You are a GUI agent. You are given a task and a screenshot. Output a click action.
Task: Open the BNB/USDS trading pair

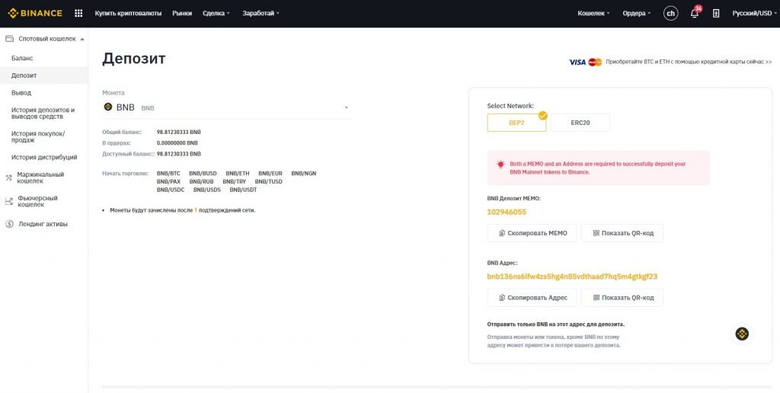coord(207,190)
